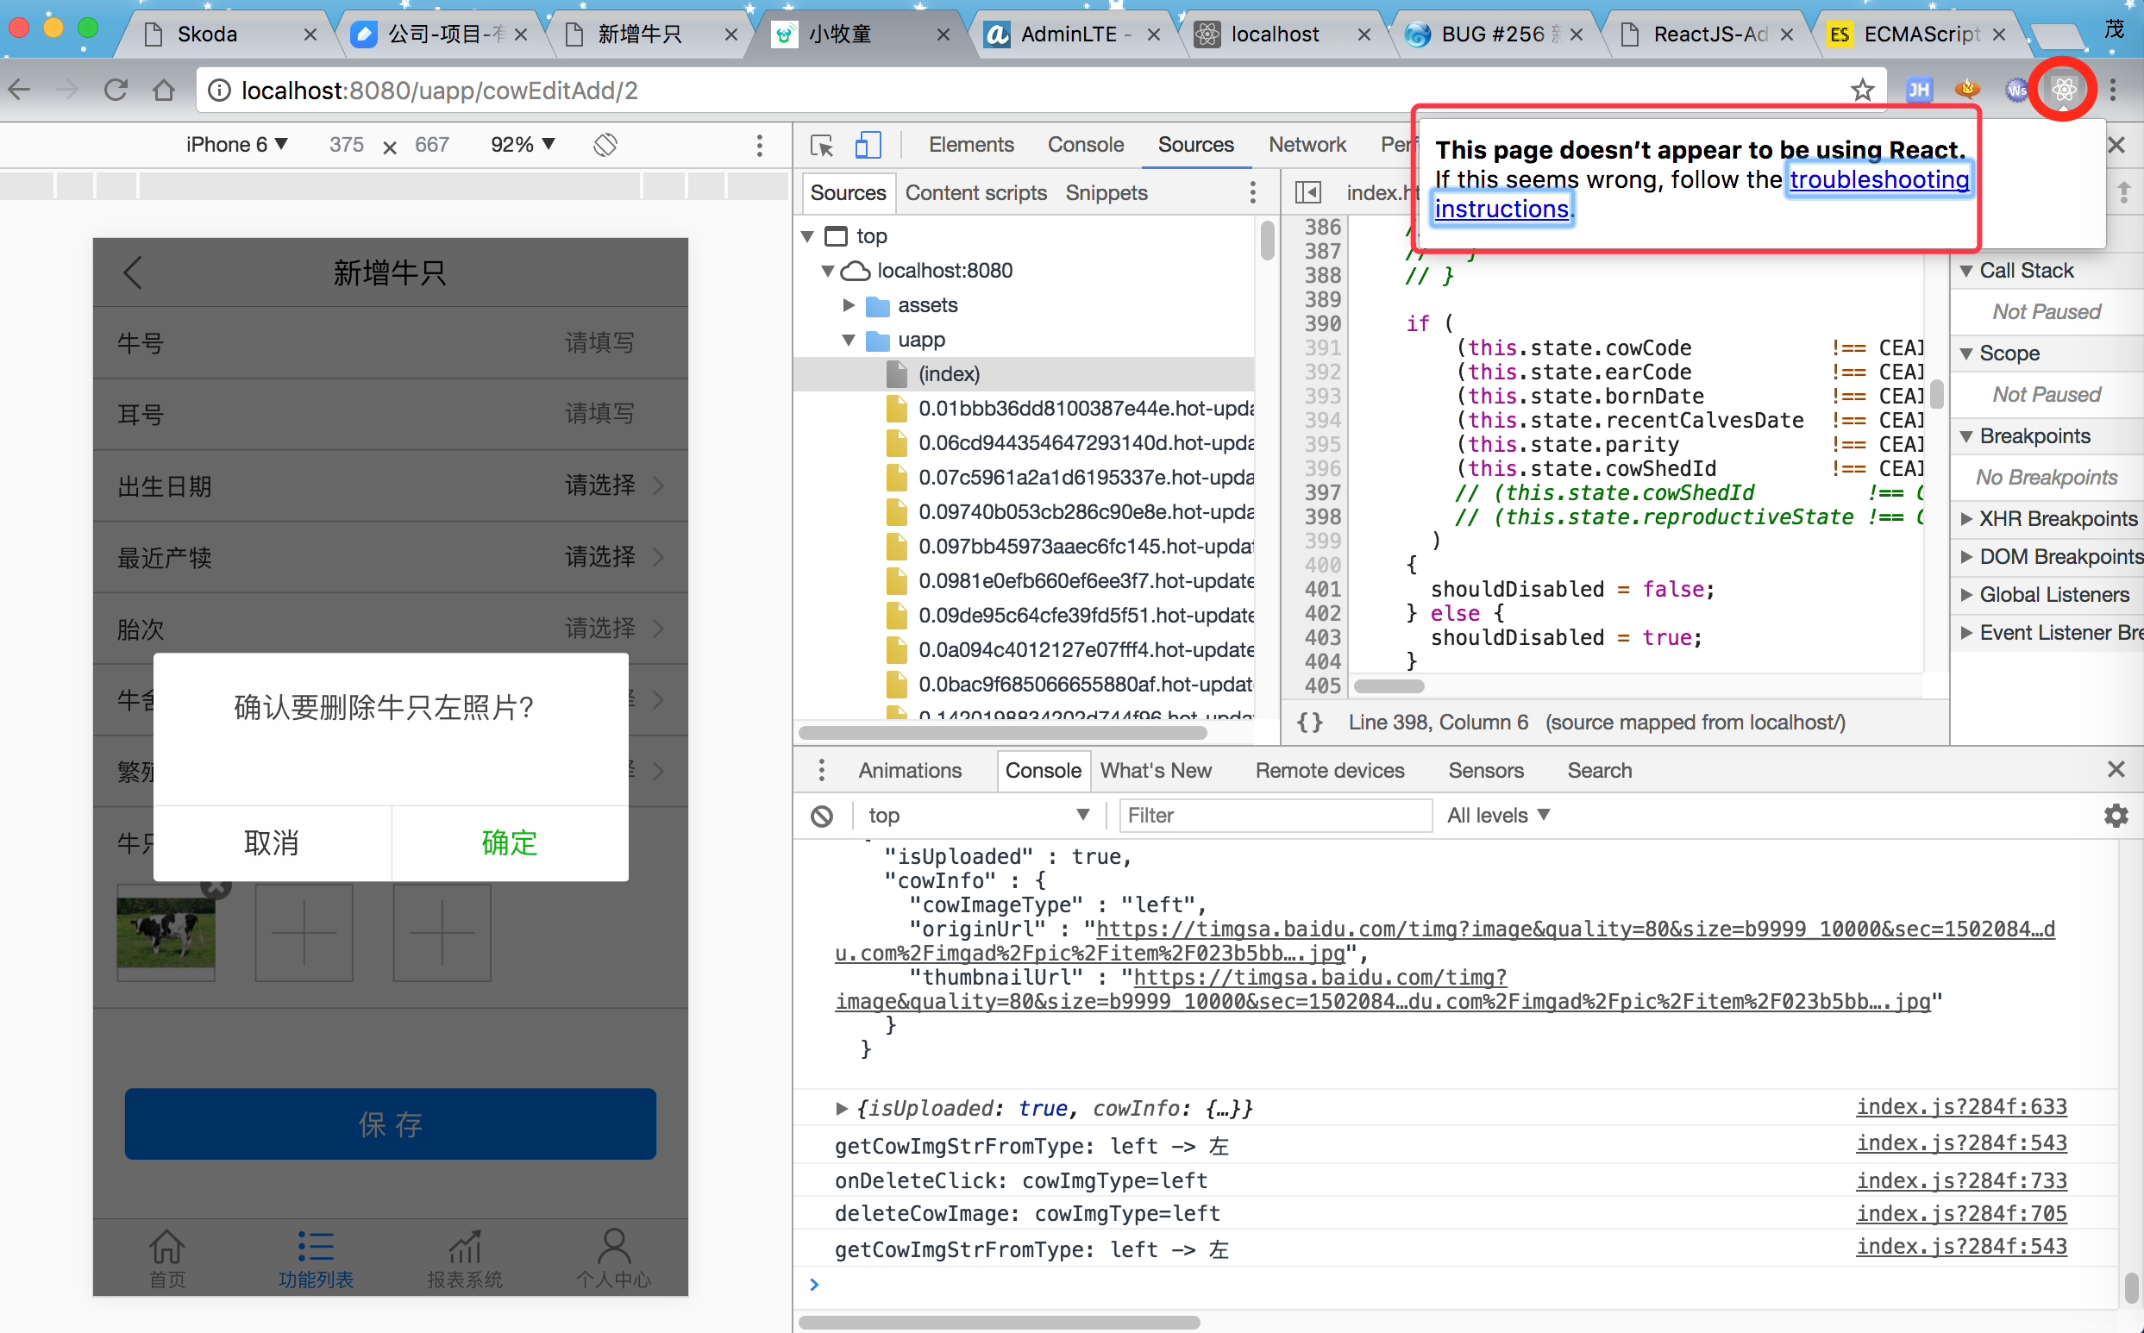
Task: Open the iPhone 6 device dropdown
Action: [x=236, y=145]
